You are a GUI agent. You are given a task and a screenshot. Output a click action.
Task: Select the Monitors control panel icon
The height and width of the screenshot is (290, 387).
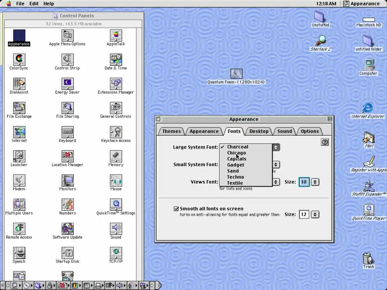coord(68,181)
